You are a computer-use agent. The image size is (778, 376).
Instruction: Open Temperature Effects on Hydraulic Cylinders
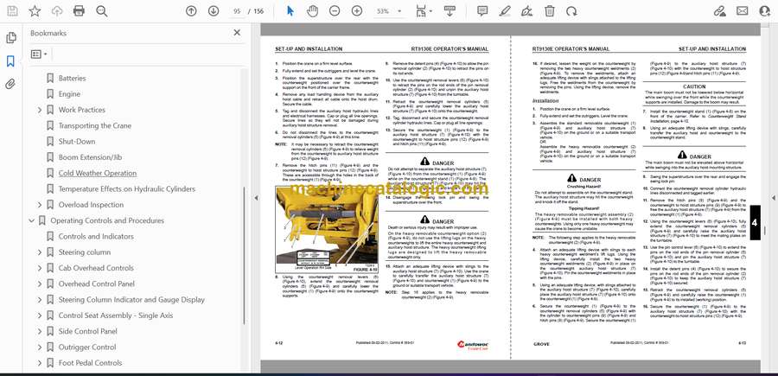[x=126, y=189]
